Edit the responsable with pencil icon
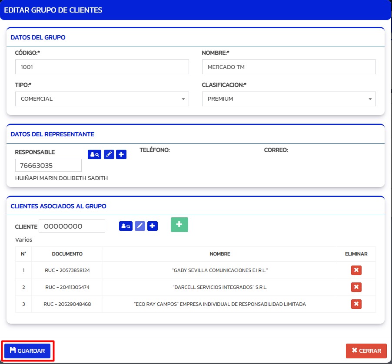This screenshot has width=392, height=364. (109, 154)
